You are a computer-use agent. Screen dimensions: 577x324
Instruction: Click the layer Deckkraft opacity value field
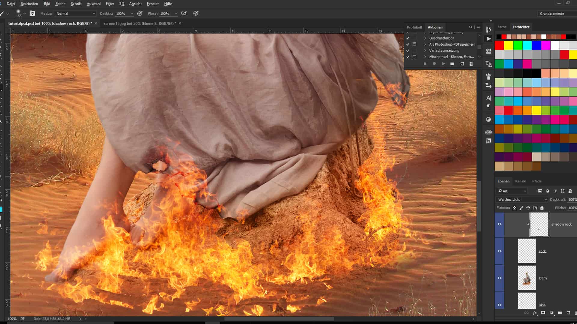click(572, 199)
